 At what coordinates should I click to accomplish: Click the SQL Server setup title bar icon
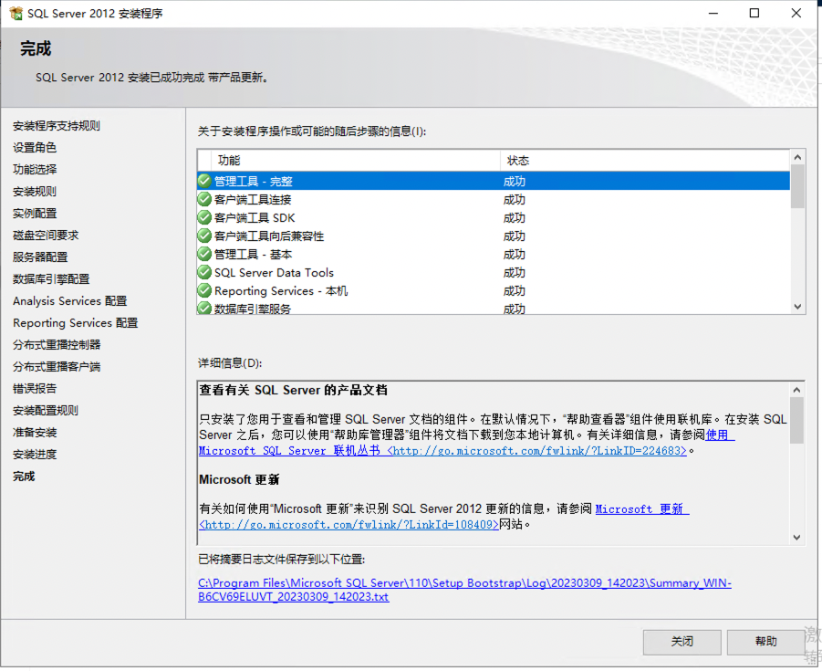16,14
